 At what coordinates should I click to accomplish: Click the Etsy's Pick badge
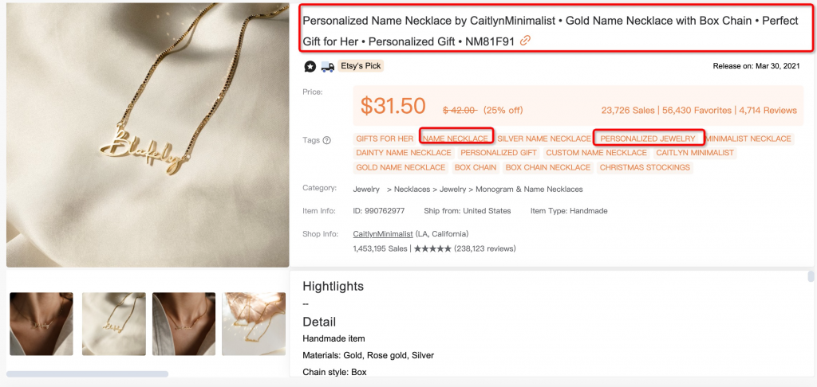click(x=361, y=66)
